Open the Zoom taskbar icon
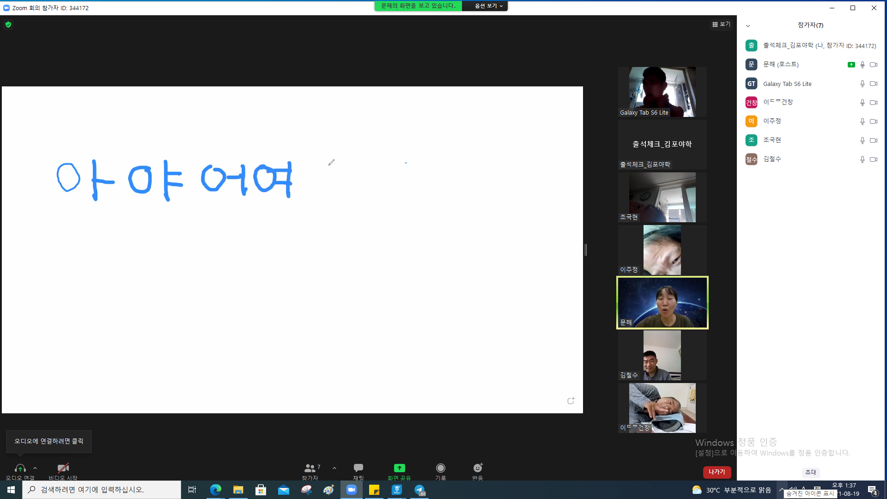 coord(352,490)
